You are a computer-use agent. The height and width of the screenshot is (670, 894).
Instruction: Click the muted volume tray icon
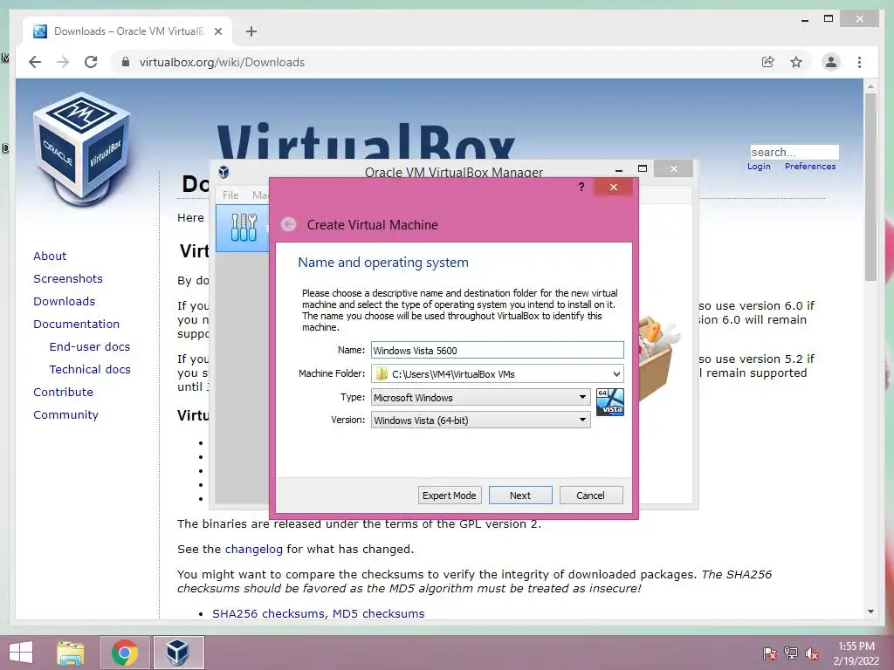click(x=812, y=653)
